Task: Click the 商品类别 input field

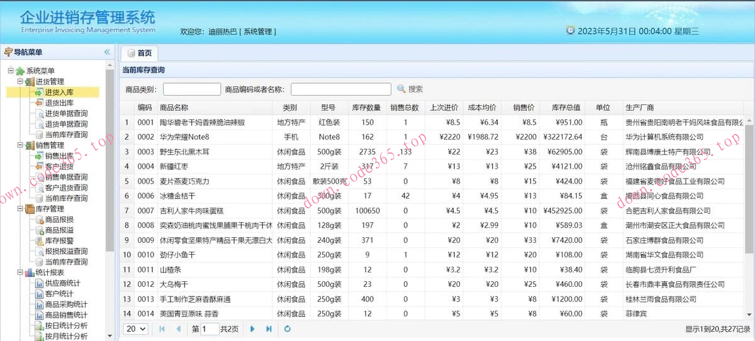Action: tap(191, 89)
